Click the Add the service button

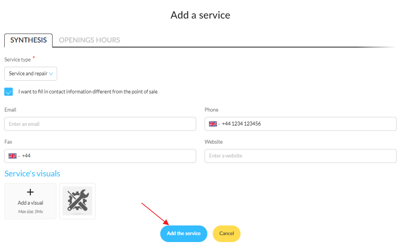[184, 234]
